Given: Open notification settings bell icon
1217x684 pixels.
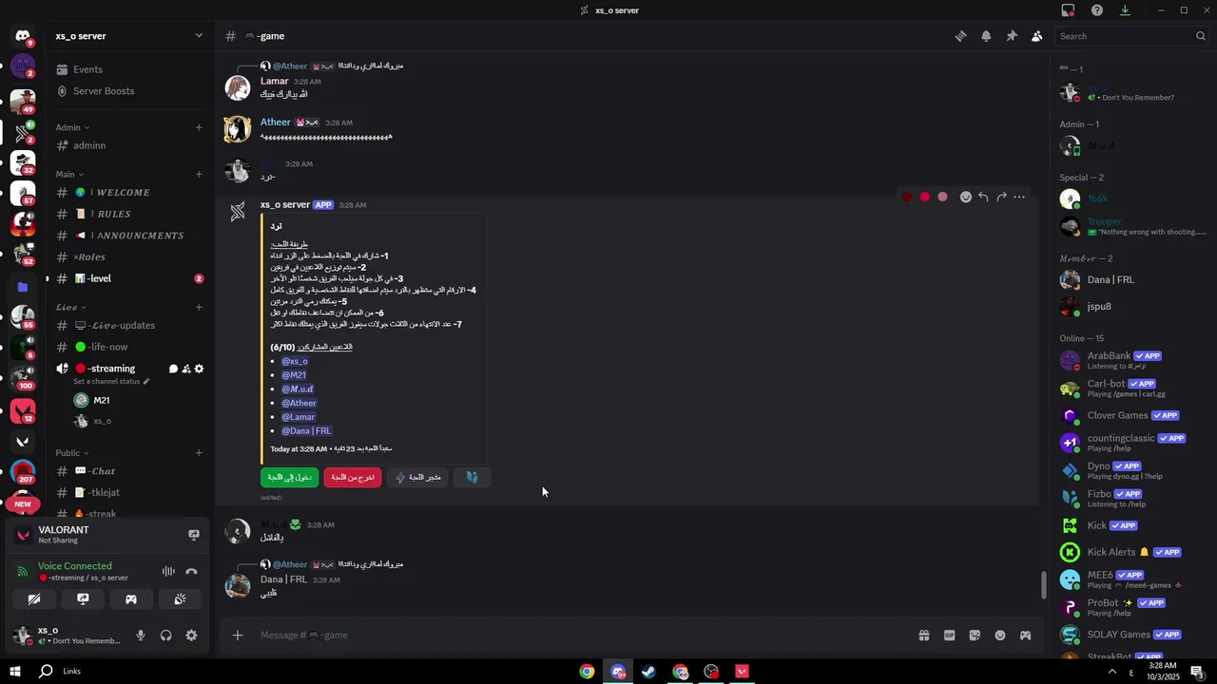Looking at the screenshot, I should tap(986, 36).
